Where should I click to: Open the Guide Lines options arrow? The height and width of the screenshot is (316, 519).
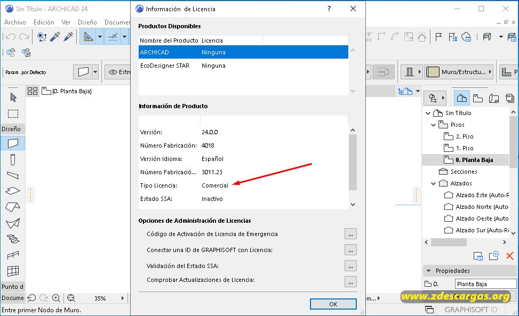(100, 37)
